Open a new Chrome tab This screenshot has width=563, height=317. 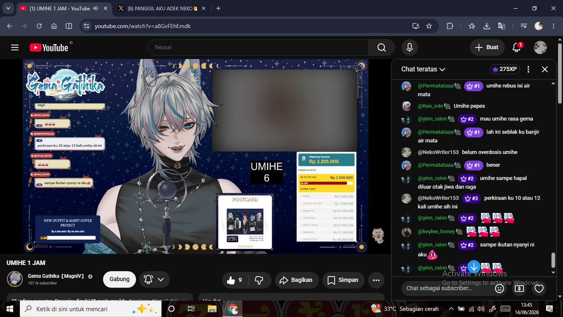click(218, 8)
